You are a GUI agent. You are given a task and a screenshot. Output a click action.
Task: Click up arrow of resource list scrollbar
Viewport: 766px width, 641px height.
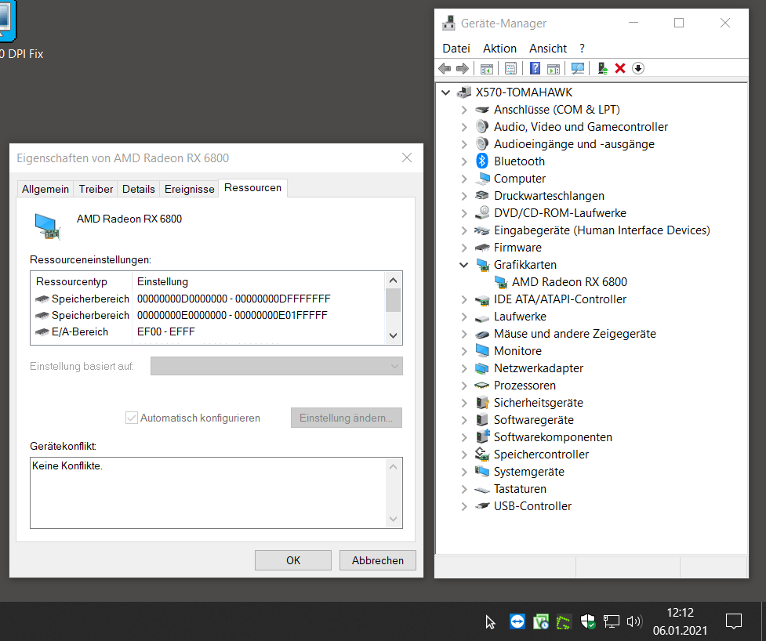(x=394, y=281)
